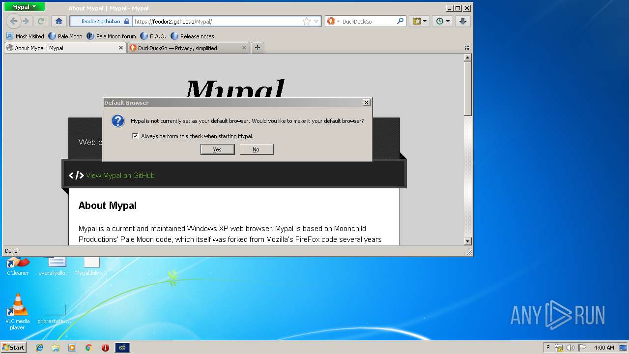
Task: Click the page scrollbar up arrow
Action: coord(468,58)
